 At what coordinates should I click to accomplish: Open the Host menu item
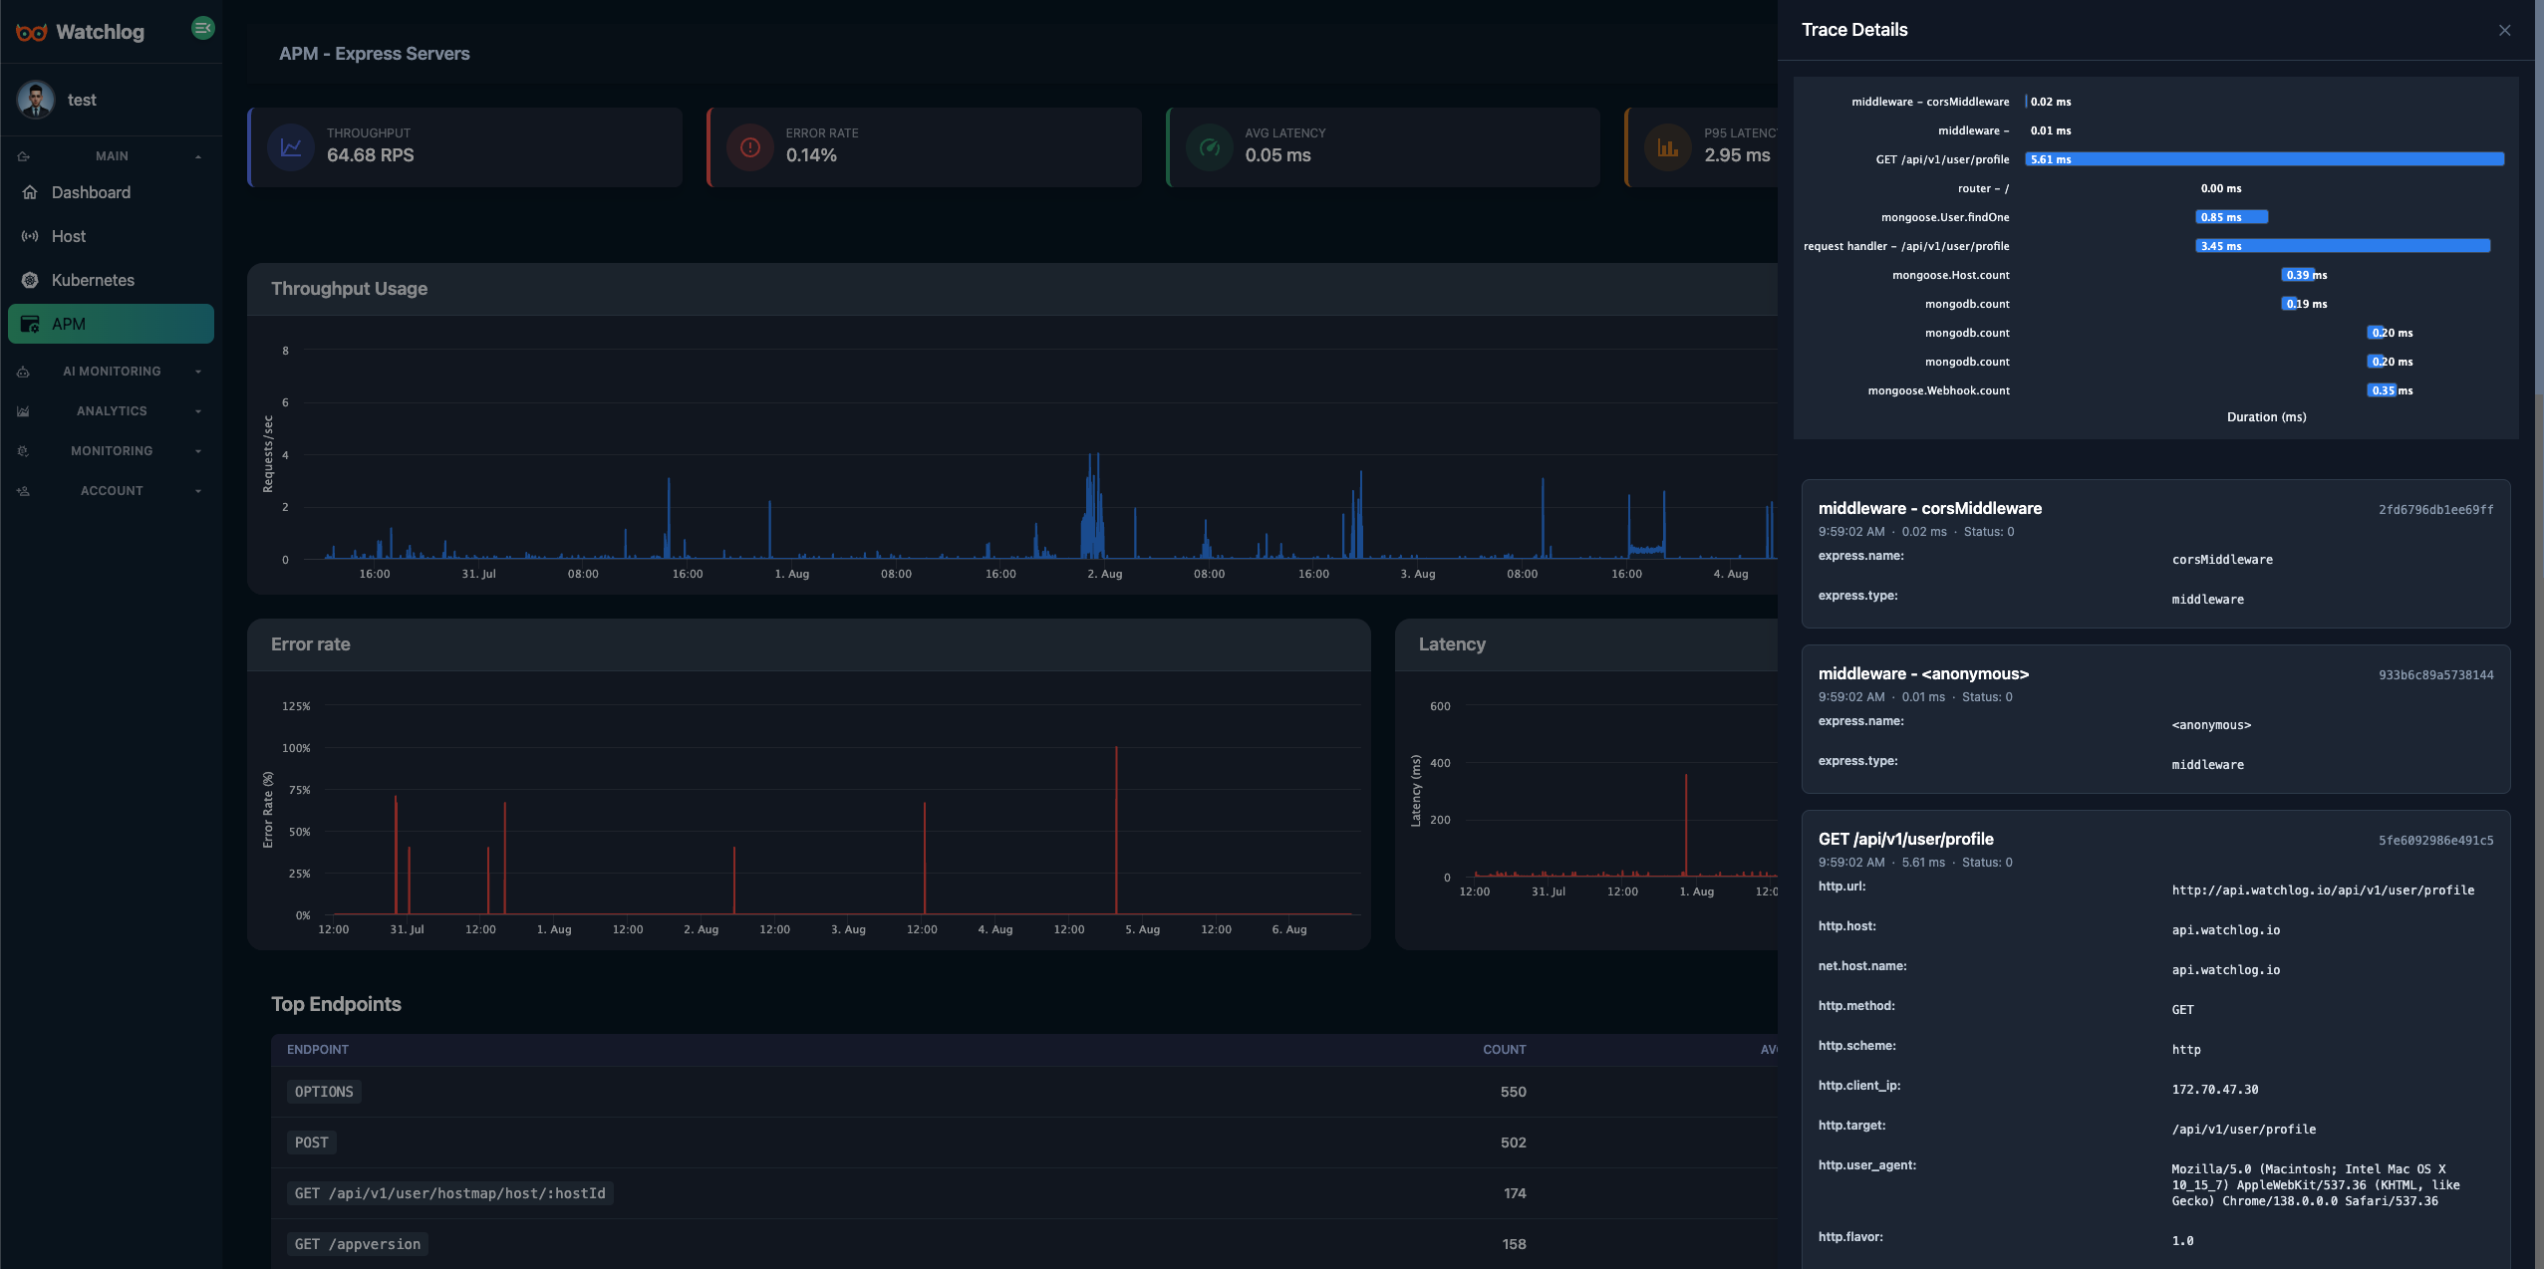(69, 236)
